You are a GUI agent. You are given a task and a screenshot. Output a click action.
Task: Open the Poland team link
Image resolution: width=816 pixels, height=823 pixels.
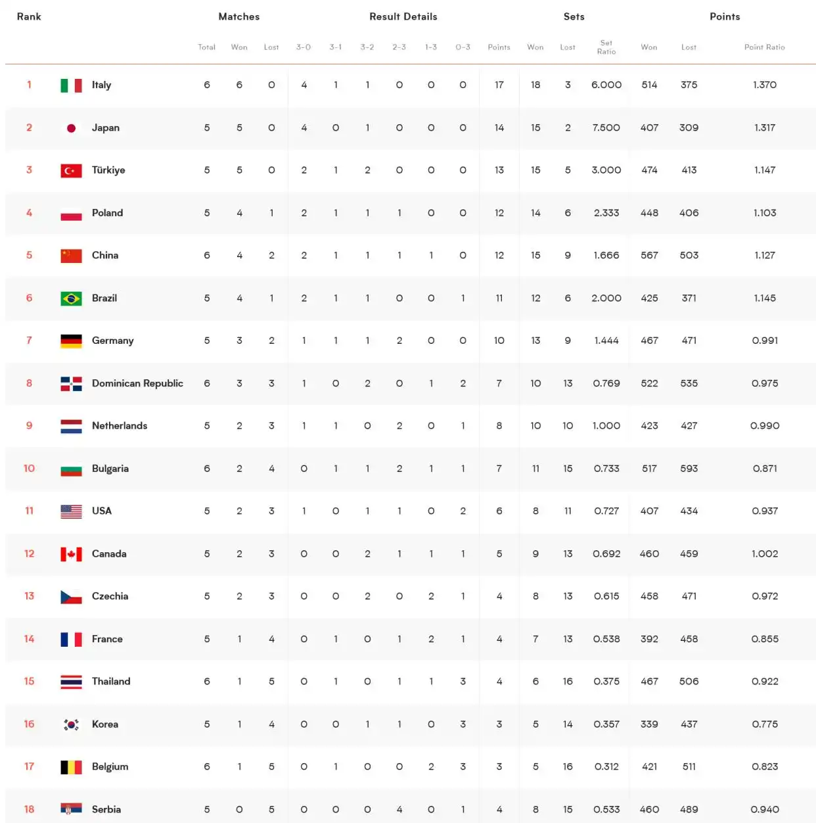coord(107,213)
